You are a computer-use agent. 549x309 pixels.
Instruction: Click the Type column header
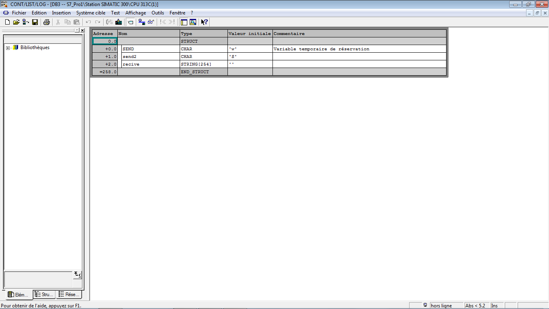[203, 34]
